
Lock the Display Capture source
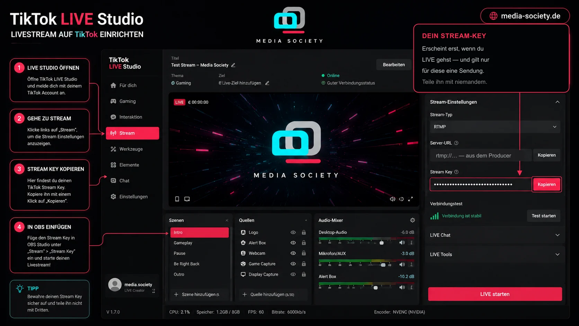pos(304,274)
